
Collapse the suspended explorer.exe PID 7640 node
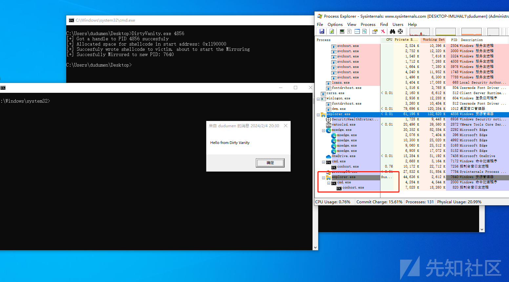[323, 177]
